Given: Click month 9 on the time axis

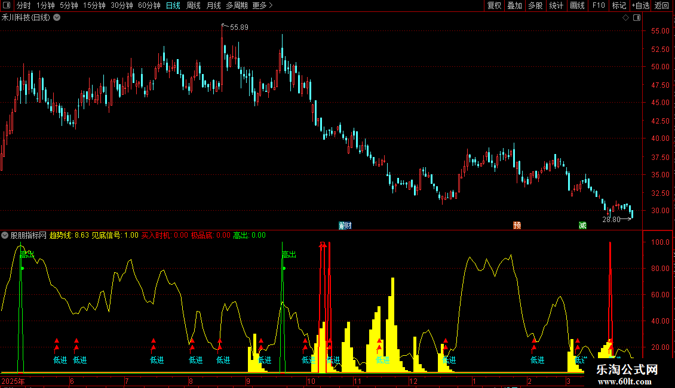Looking at the screenshot, I should coord(248,381).
